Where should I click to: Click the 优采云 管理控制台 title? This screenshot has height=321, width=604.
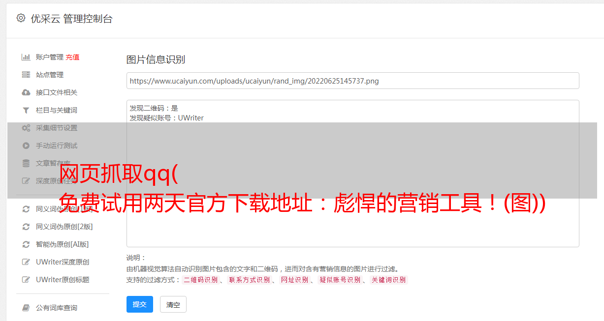coord(71,19)
